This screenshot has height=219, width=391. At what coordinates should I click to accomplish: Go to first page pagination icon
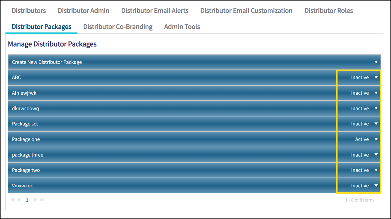(x=12, y=200)
